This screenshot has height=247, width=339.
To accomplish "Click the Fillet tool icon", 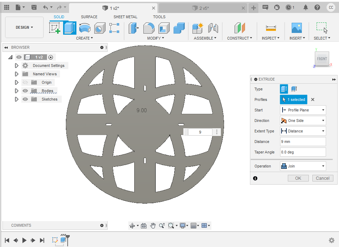I will click(x=149, y=28).
